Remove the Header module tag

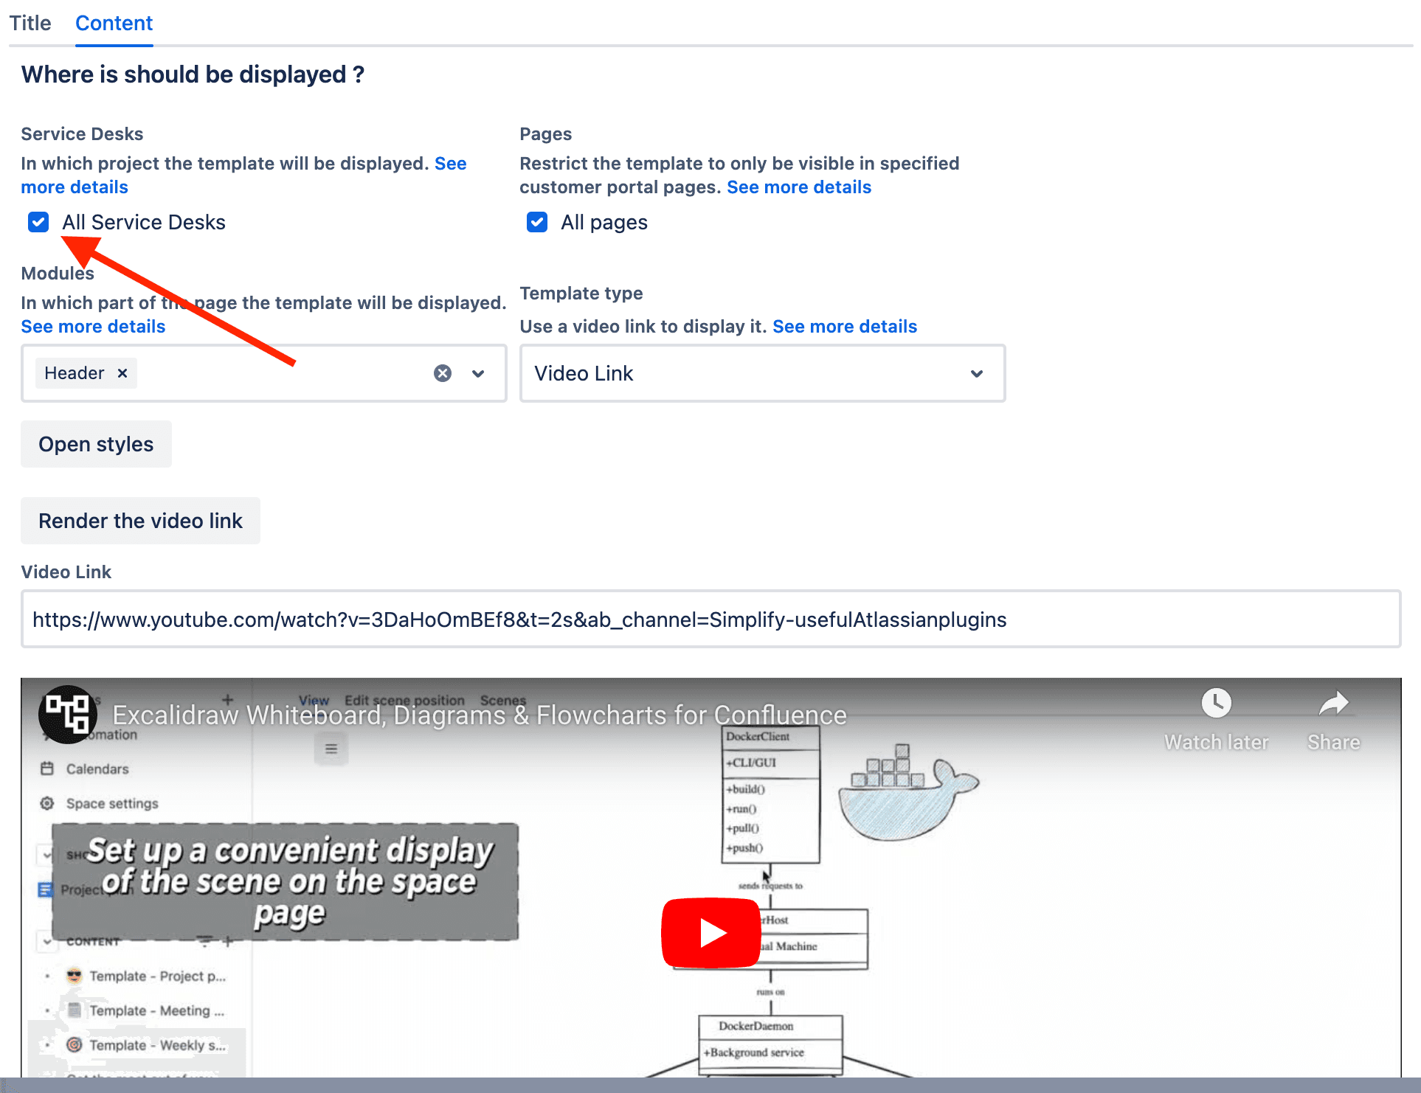tap(122, 373)
